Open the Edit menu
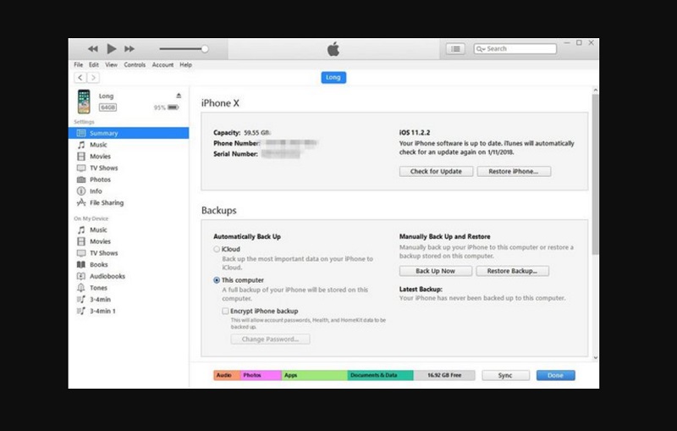Viewport: 677px width, 431px height. pos(94,65)
